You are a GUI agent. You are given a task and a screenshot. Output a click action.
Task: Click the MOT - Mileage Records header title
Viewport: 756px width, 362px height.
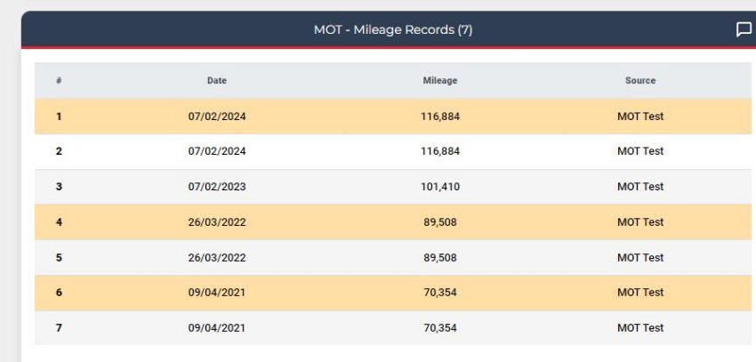[393, 30]
